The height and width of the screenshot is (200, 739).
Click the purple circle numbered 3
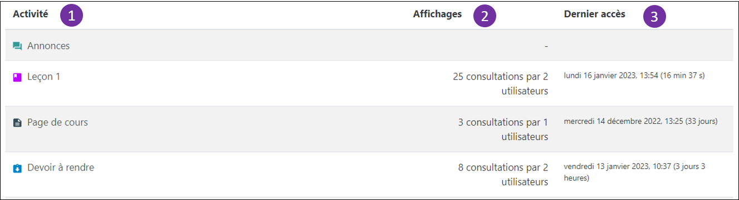point(654,16)
